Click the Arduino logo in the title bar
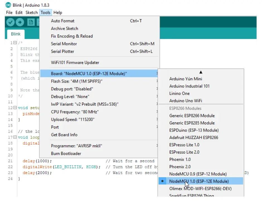The width and height of the screenshot is (262, 205). click(x=8, y=5)
